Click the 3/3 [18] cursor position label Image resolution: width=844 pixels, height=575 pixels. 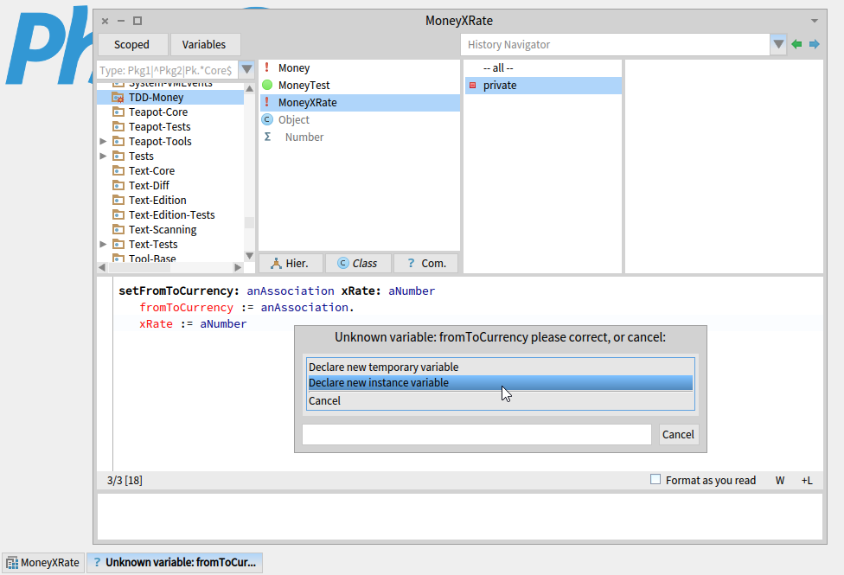[125, 480]
